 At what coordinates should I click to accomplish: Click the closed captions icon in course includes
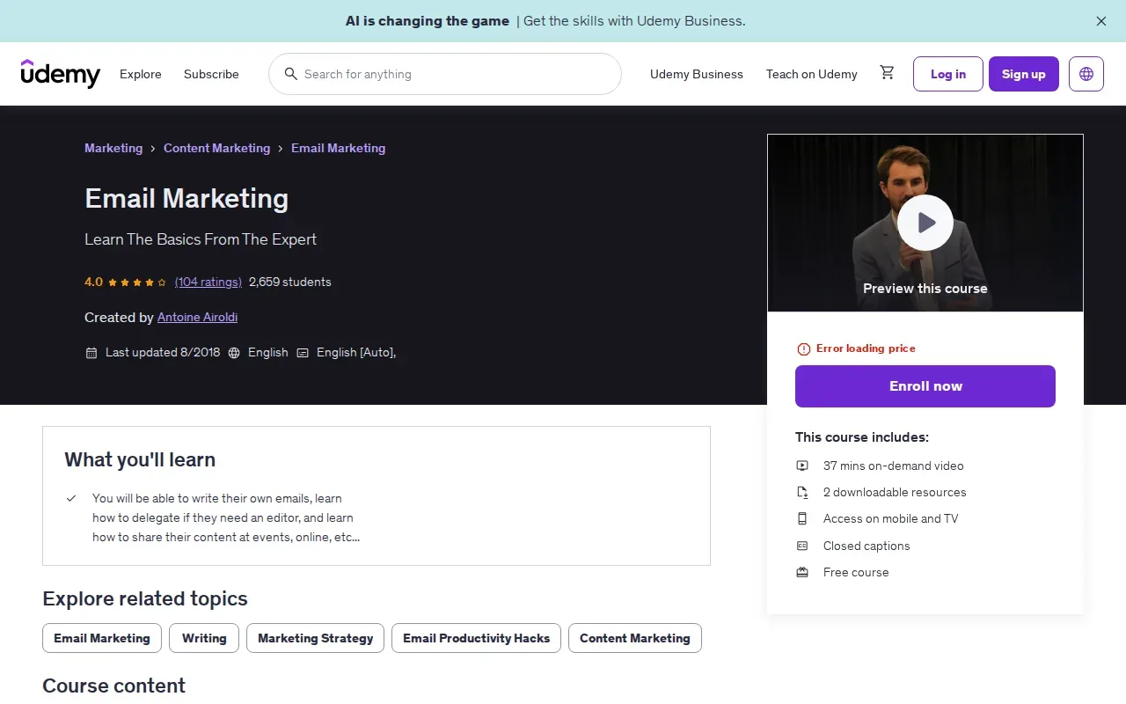click(x=802, y=546)
